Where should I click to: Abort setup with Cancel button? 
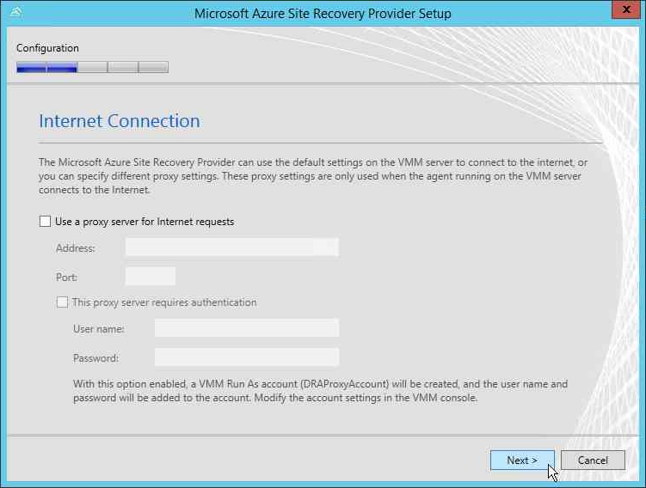[593, 460]
